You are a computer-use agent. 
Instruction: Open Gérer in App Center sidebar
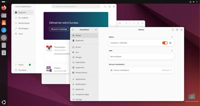pyautogui.click(x=23, y=65)
